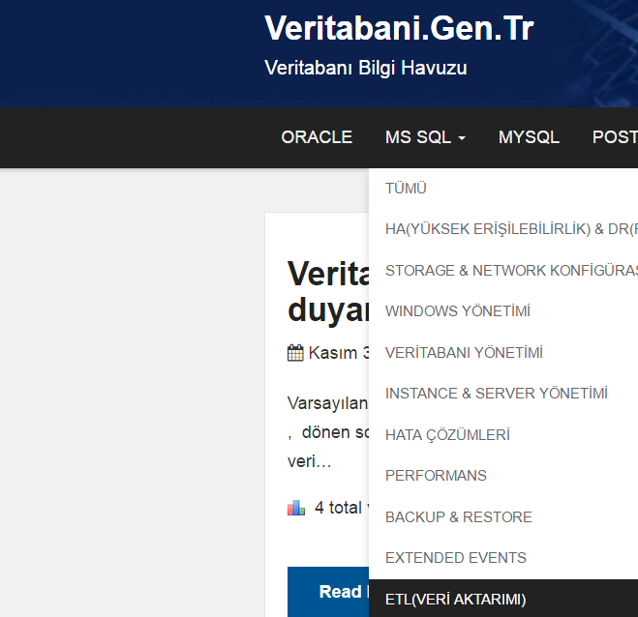Screen dimensions: 638x617
Task: Select TÜMÜ from MS SQL submenu
Action: tap(406, 189)
